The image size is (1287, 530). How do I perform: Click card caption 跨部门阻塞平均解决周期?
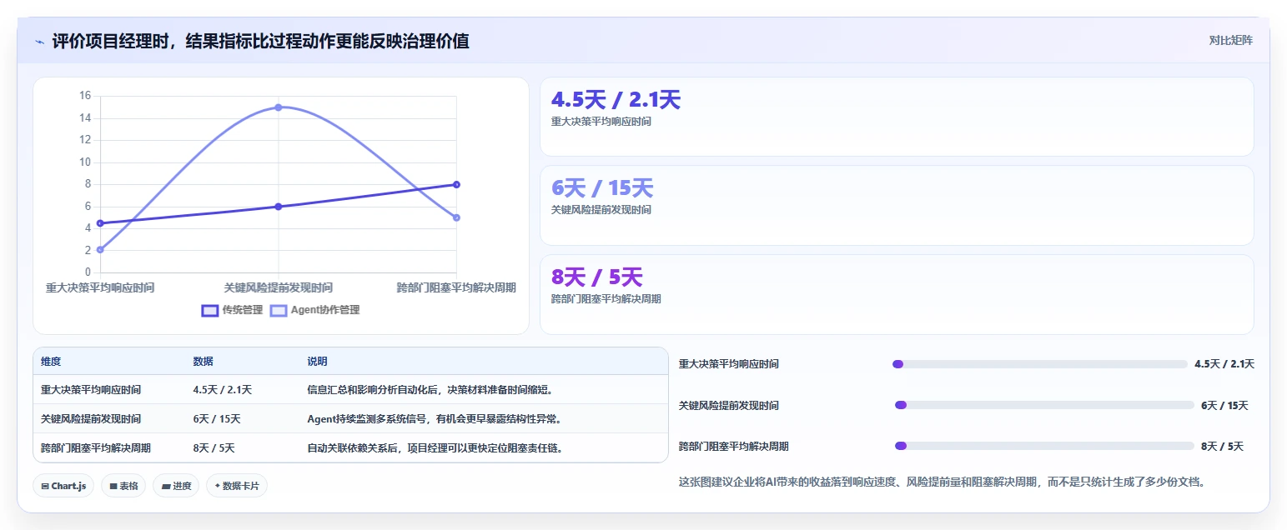(606, 298)
